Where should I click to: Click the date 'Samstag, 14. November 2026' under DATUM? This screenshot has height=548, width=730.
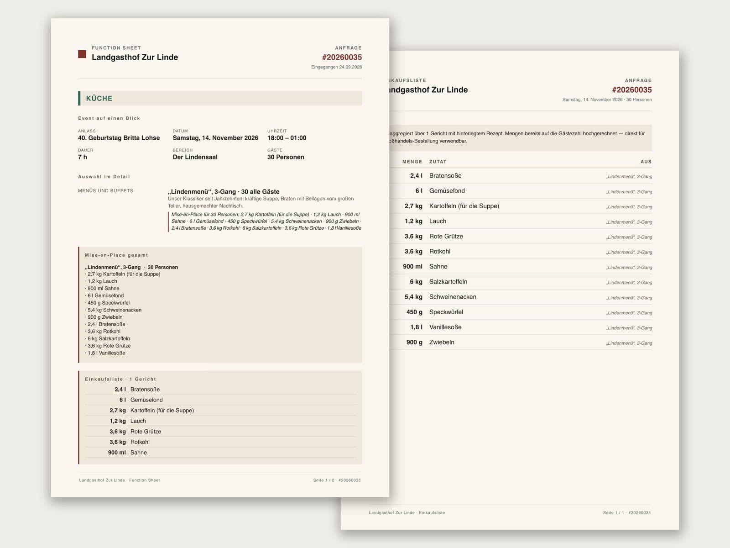[x=215, y=138]
